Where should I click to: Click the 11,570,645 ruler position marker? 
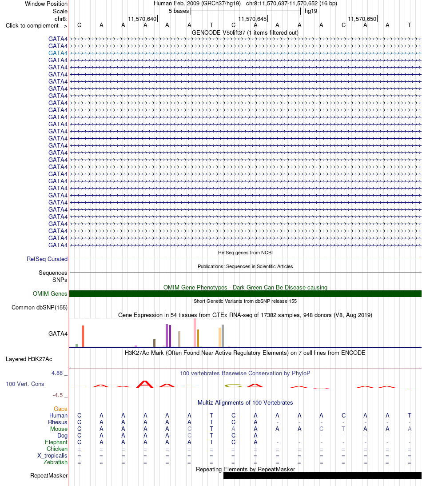click(x=253, y=19)
